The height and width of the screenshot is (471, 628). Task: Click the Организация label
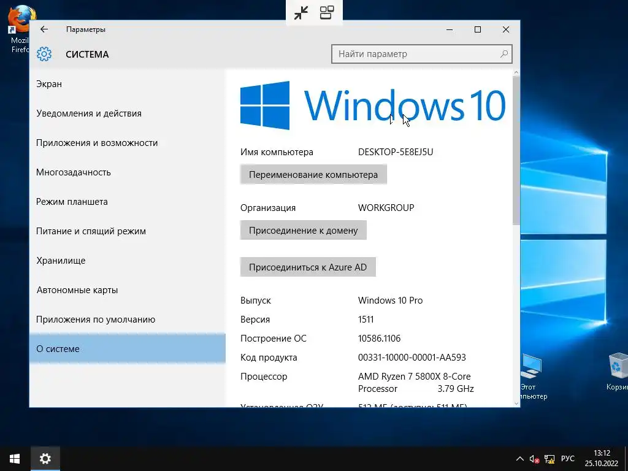(268, 208)
